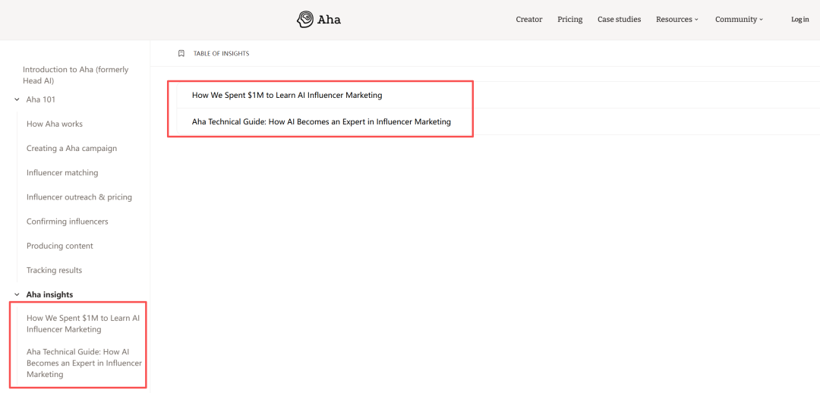This screenshot has height=393, width=820.
Task: Click the Aha logo icon
Action: [x=305, y=20]
